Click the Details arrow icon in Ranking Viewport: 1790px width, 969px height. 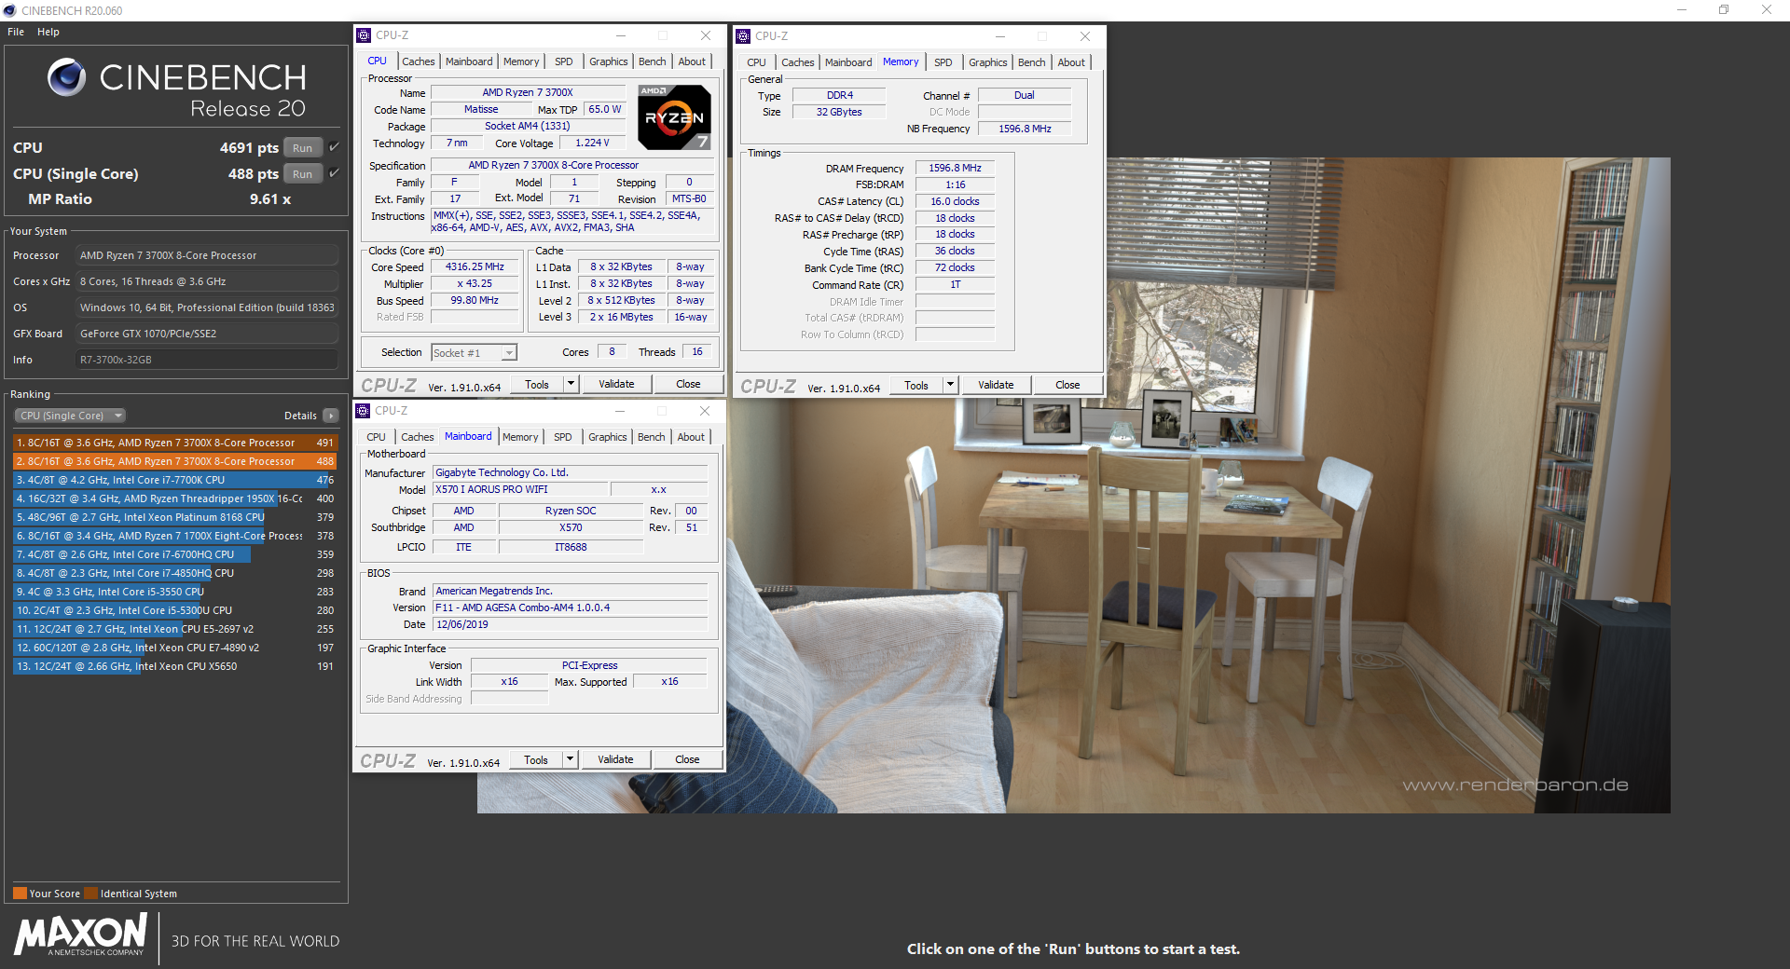[x=331, y=416]
